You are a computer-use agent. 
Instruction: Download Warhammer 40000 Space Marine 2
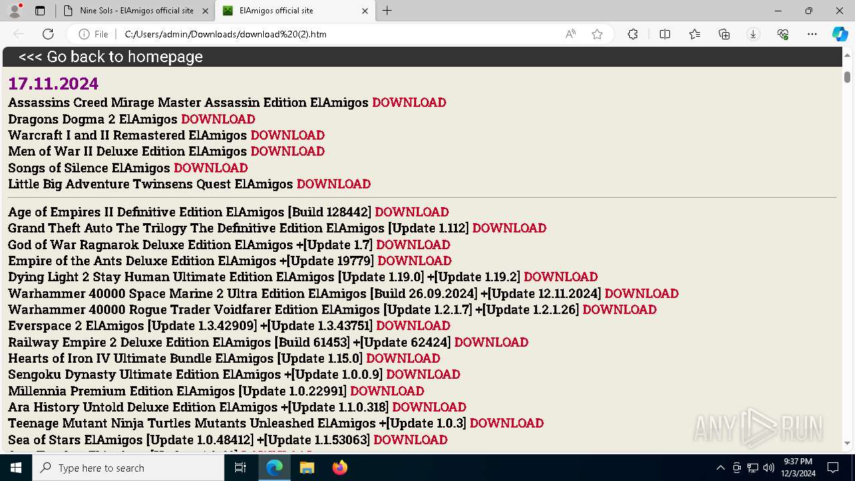[641, 293]
